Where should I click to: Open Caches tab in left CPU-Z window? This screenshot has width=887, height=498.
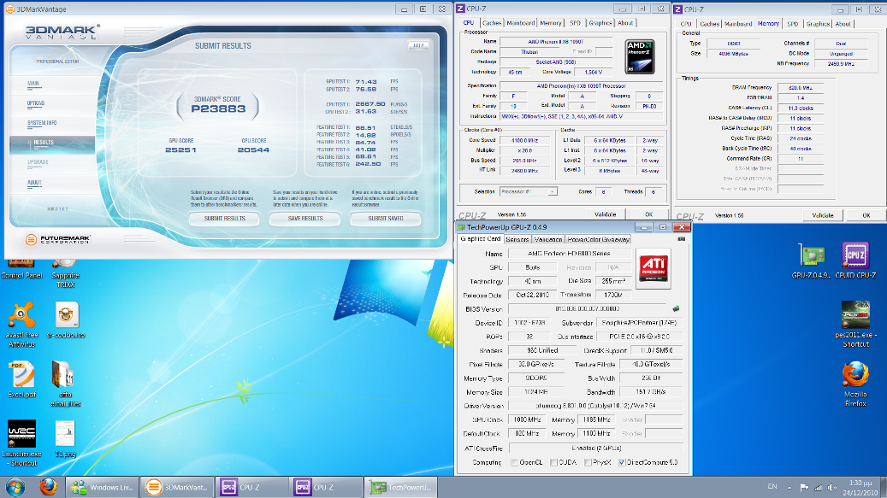coord(492,23)
